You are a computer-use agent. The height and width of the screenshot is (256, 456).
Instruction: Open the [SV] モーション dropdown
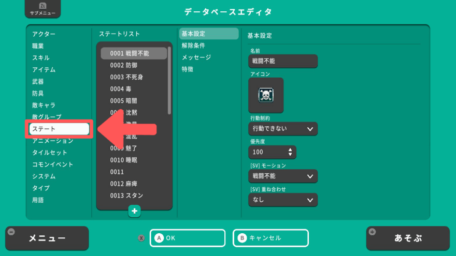tap(283, 176)
